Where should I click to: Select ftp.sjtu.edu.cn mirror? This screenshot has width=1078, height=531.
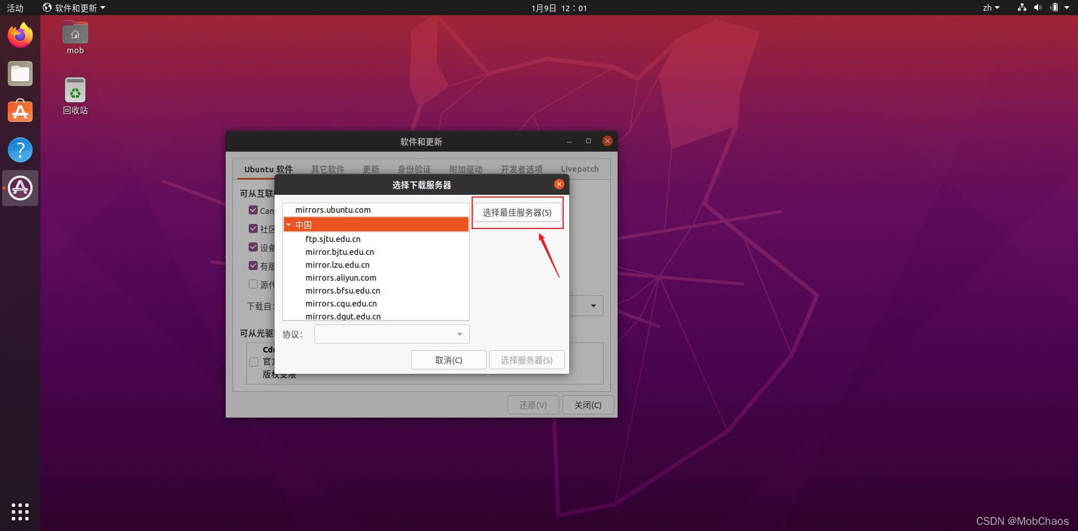tap(376, 239)
